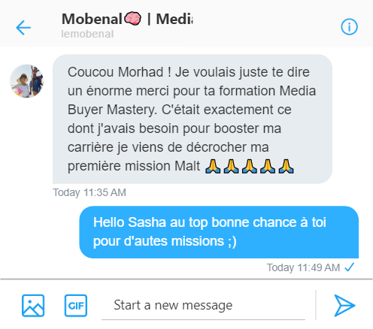Click the praying hands emojis
373x329 pixels.
pos(250,167)
